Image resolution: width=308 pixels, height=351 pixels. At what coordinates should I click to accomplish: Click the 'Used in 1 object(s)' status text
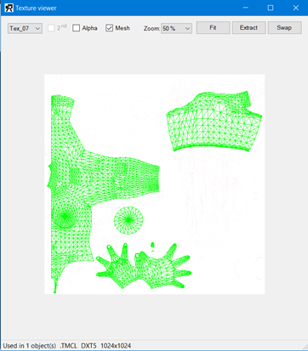pos(30,346)
